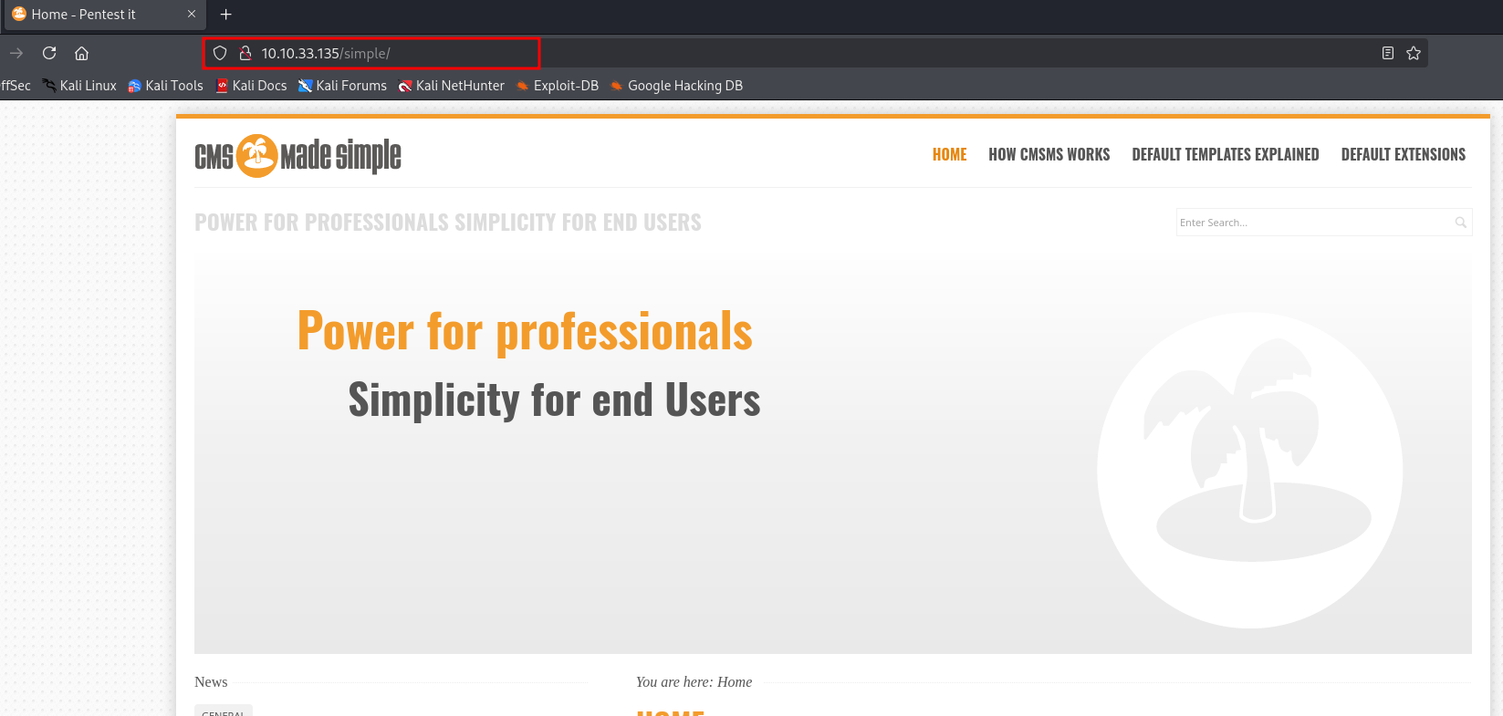This screenshot has height=716, width=1503.
Task: Go to the browser home page icon
Action: [82, 53]
